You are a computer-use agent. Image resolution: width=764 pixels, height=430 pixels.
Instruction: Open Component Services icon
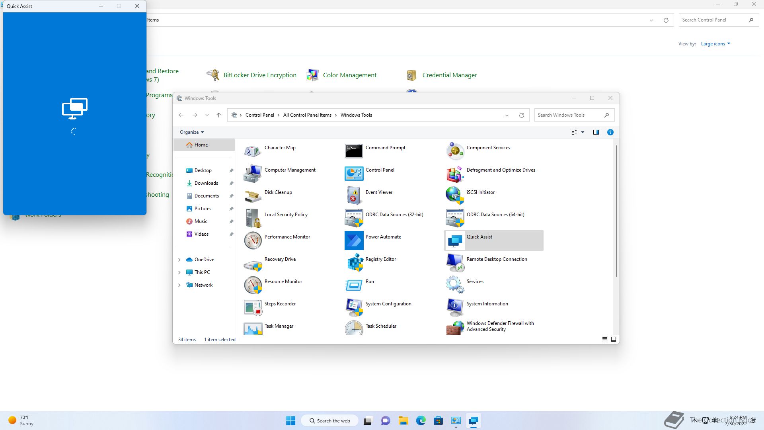pyautogui.click(x=455, y=151)
